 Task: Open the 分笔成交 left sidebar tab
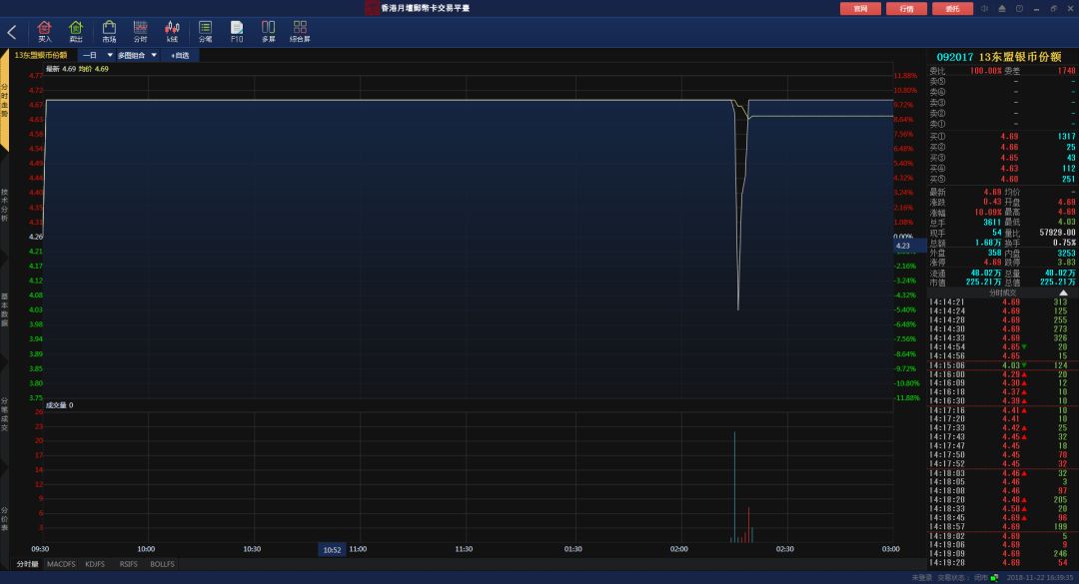[x=4, y=414]
